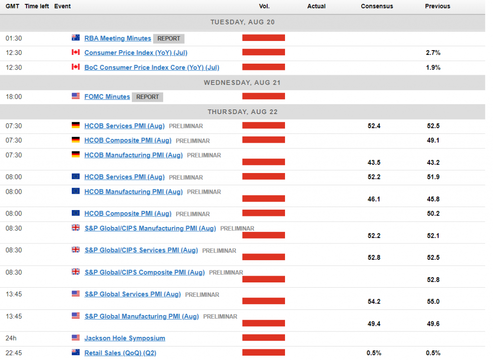Viewport: 493px width, 360px height.
Task: Open US S&P Global Services PMI link
Action: click(x=133, y=294)
